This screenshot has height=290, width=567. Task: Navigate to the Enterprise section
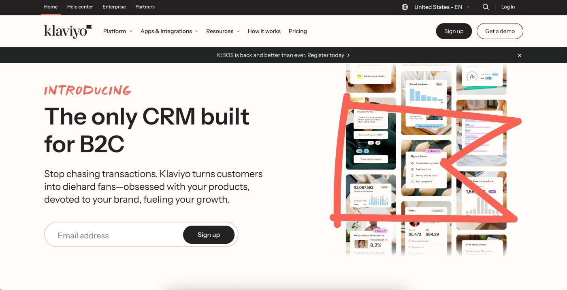click(114, 7)
